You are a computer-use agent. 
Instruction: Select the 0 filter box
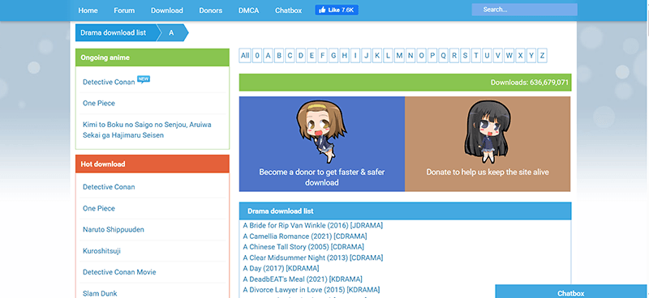(x=257, y=55)
